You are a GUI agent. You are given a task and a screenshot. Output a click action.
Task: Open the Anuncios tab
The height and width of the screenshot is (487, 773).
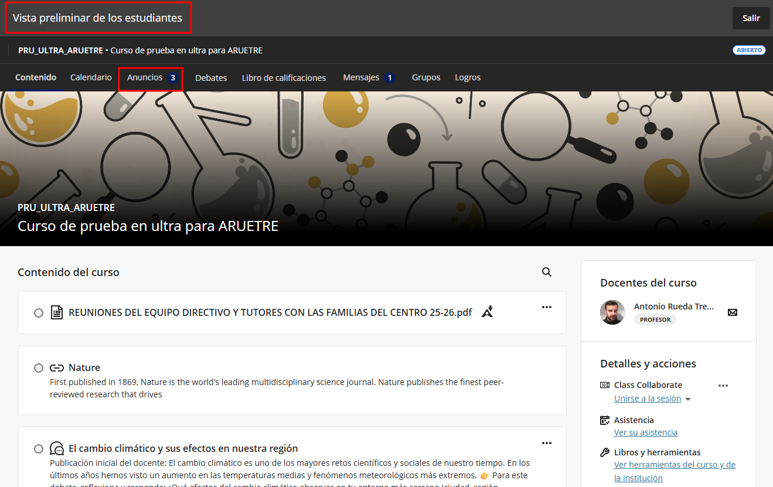(151, 78)
